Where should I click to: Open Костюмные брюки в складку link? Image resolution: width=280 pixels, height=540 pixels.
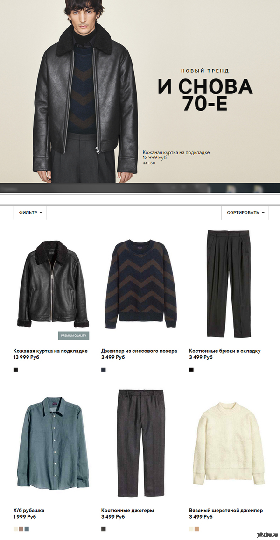point(224,351)
